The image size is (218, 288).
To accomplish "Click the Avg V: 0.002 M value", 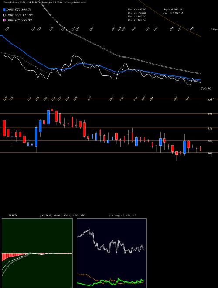I will pos(173,10).
